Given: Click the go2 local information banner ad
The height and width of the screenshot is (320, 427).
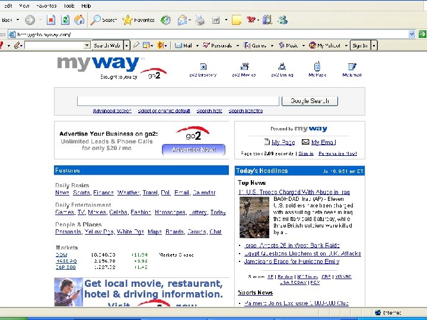Looking at the screenshot, I should pos(141,292).
